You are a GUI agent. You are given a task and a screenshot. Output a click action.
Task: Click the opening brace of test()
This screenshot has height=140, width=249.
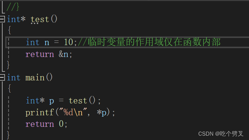[x=10, y=30]
